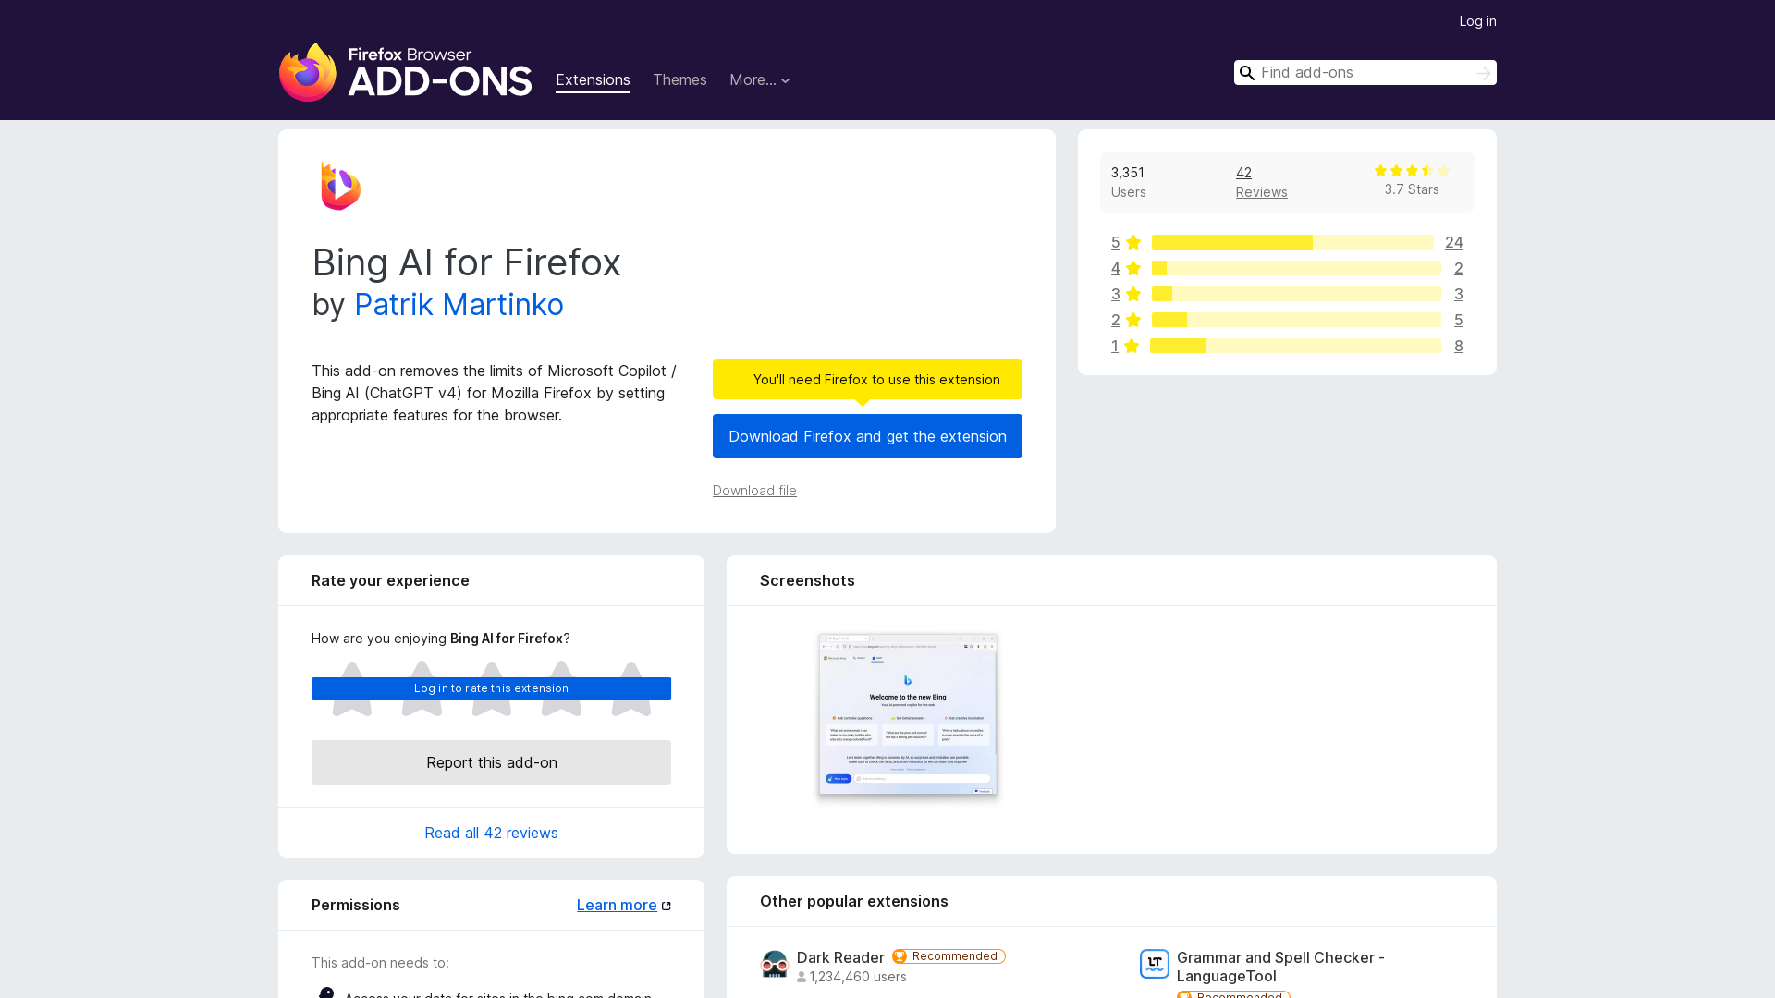Image resolution: width=1775 pixels, height=998 pixels.
Task: Rate the extension five stars
Action: click(631, 689)
